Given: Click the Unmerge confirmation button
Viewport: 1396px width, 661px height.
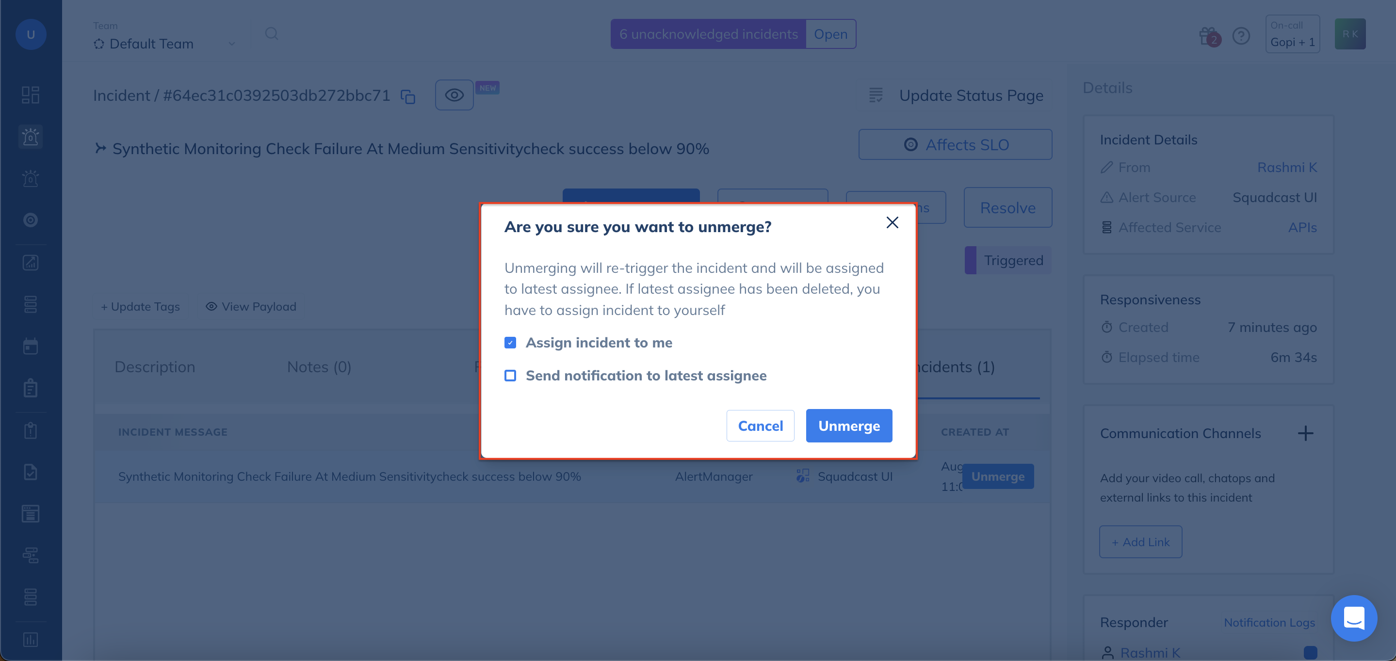Looking at the screenshot, I should pyautogui.click(x=848, y=425).
